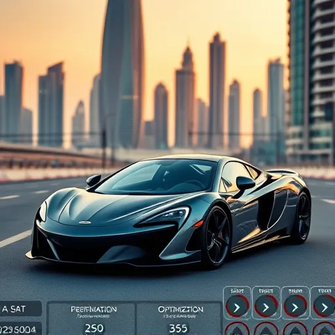Open the PEEFIMATION panel
Image resolution: width=335 pixels, height=335 pixels.
tap(92, 319)
